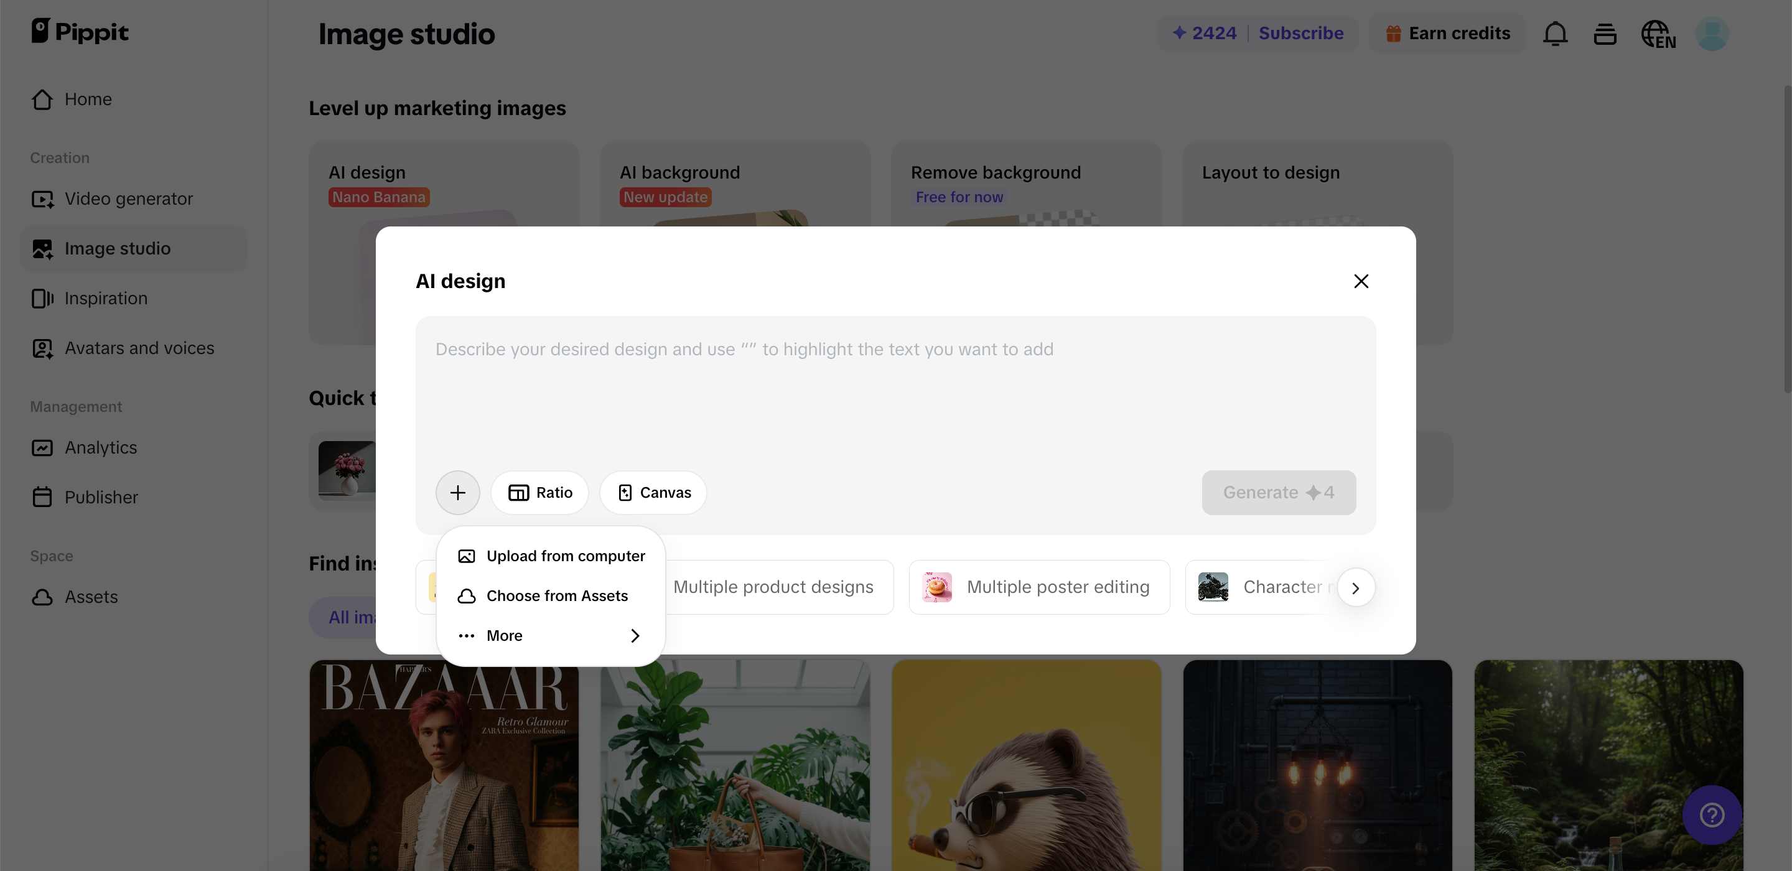Open the help question mark button
This screenshot has width=1792, height=871.
[1711, 814]
